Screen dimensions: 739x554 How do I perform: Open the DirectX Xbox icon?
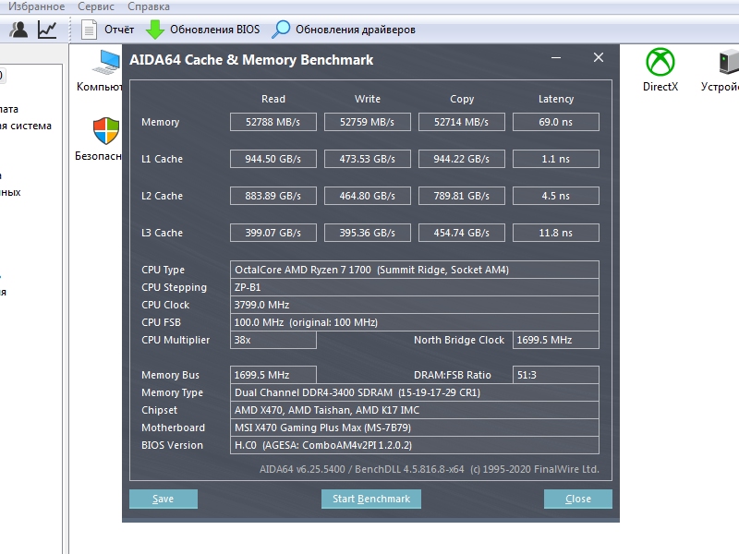coord(660,62)
